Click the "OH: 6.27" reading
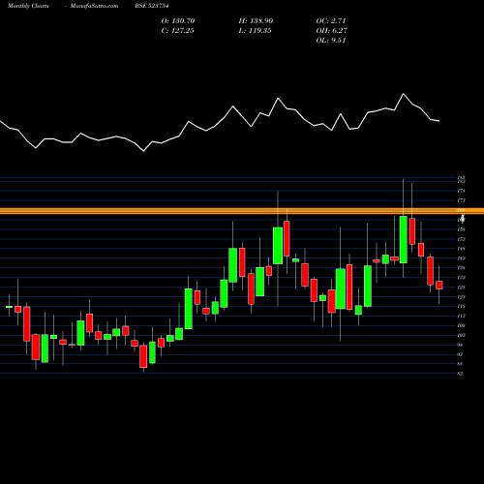 pyautogui.click(x=331, y=31)
